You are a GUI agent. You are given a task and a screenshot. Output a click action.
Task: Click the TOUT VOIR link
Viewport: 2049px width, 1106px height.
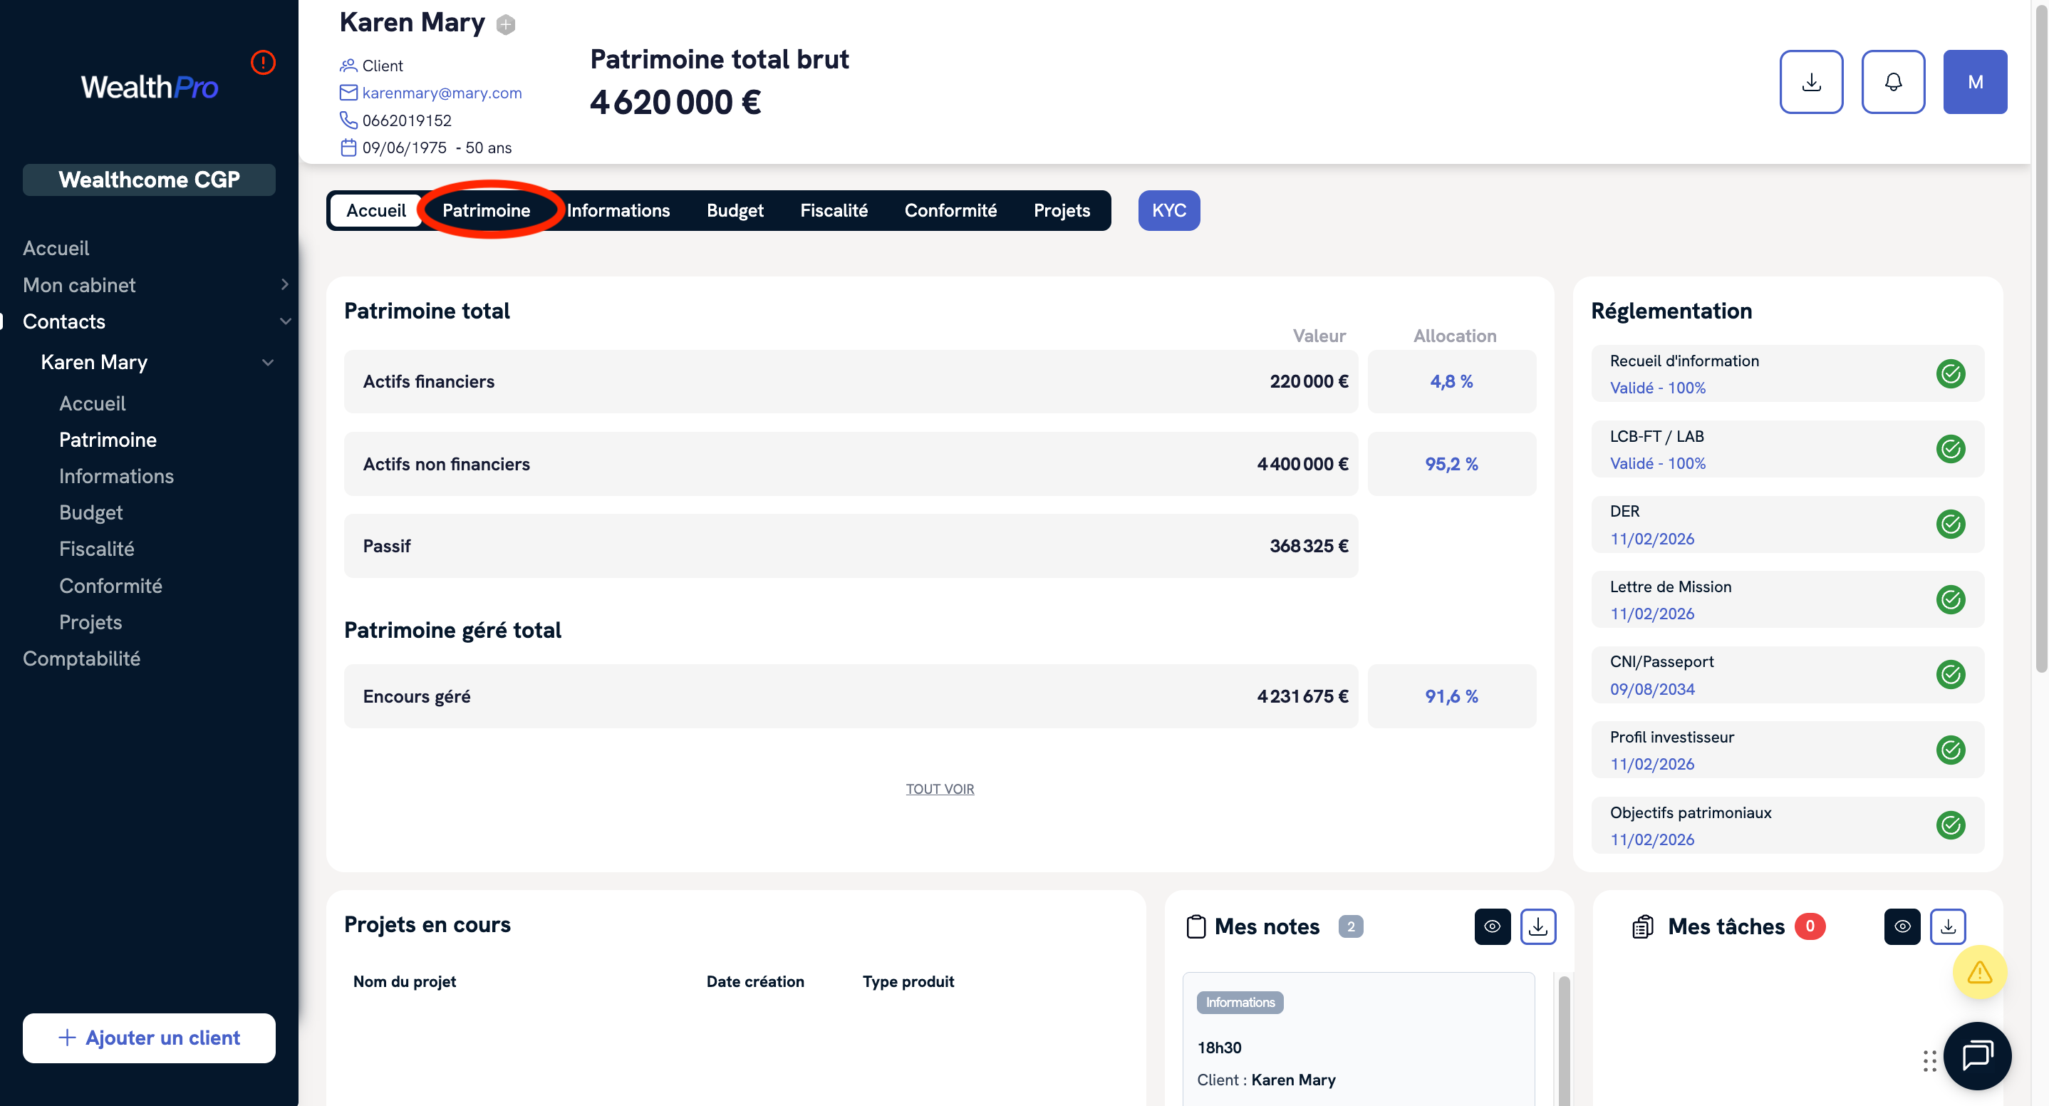click(940, 788)
